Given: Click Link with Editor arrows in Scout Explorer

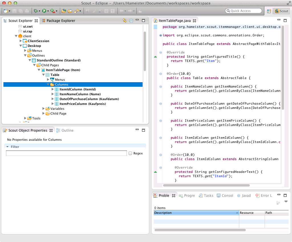Looking at the screenshot, I should [124, 20].
